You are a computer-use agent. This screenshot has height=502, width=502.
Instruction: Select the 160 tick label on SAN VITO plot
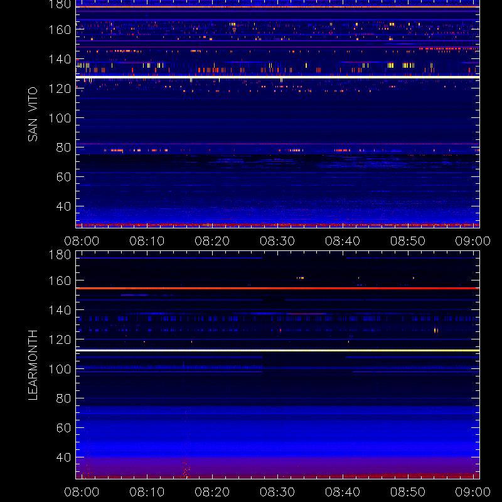[60, 29]
